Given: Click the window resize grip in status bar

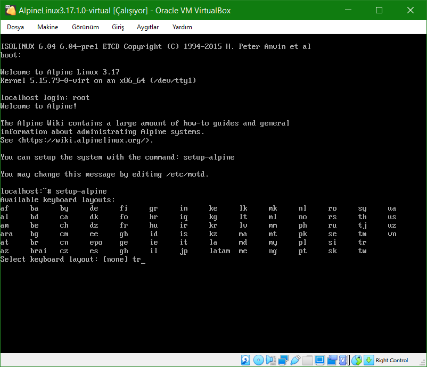Looking at the screenshot, I should tap(423, 363).
